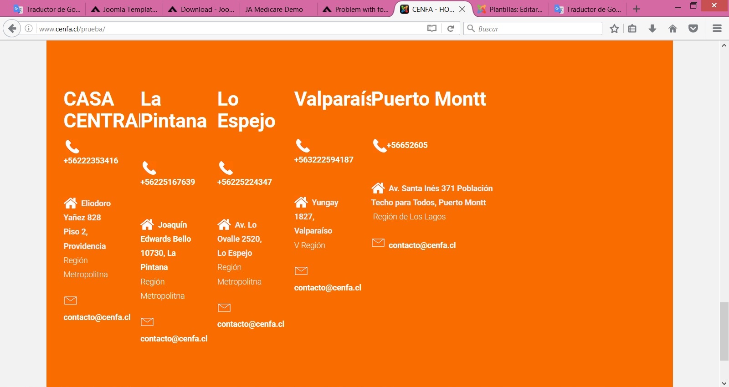Click the phone icon above +56225224347
This screenshot has width=729, height=387.
[226, 168]
